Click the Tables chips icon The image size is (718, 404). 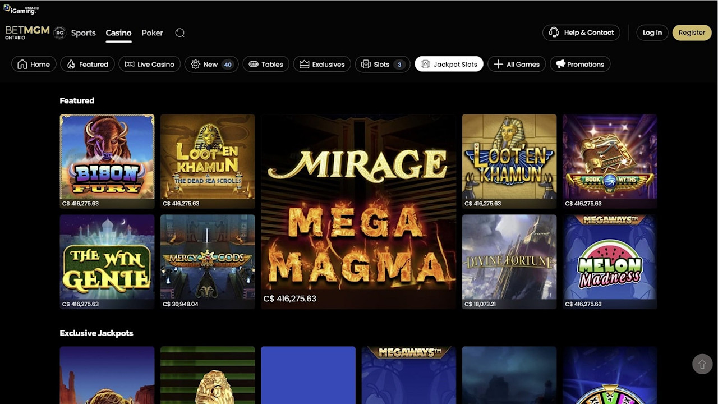pos(254,65)
